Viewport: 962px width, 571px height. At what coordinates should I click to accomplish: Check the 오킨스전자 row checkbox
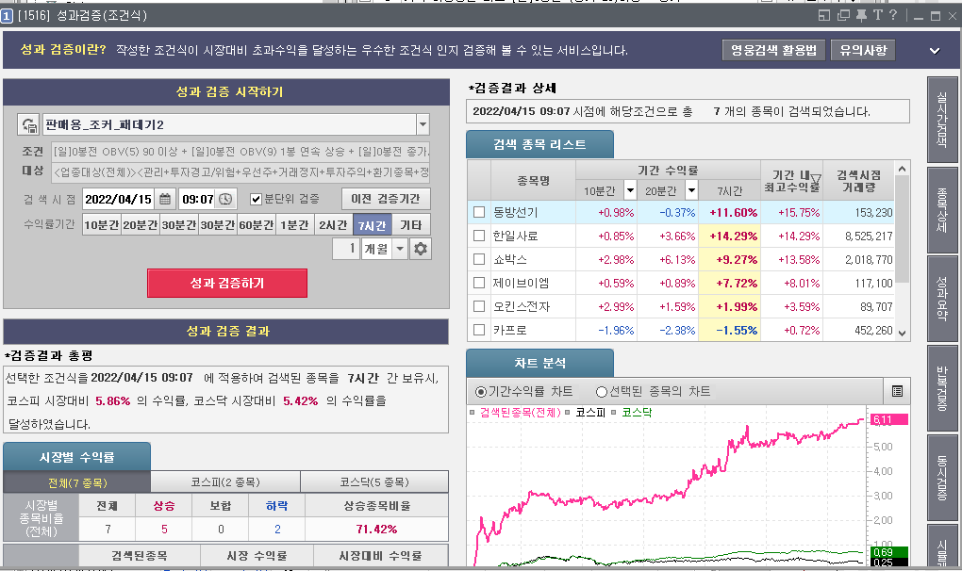[479, 306]
